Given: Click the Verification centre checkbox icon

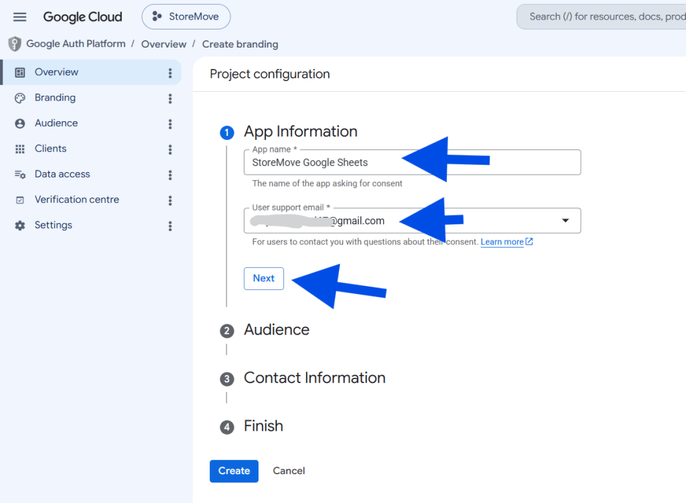Looking at the screenshot, I should pyautogui.click(x=20, y=200).
